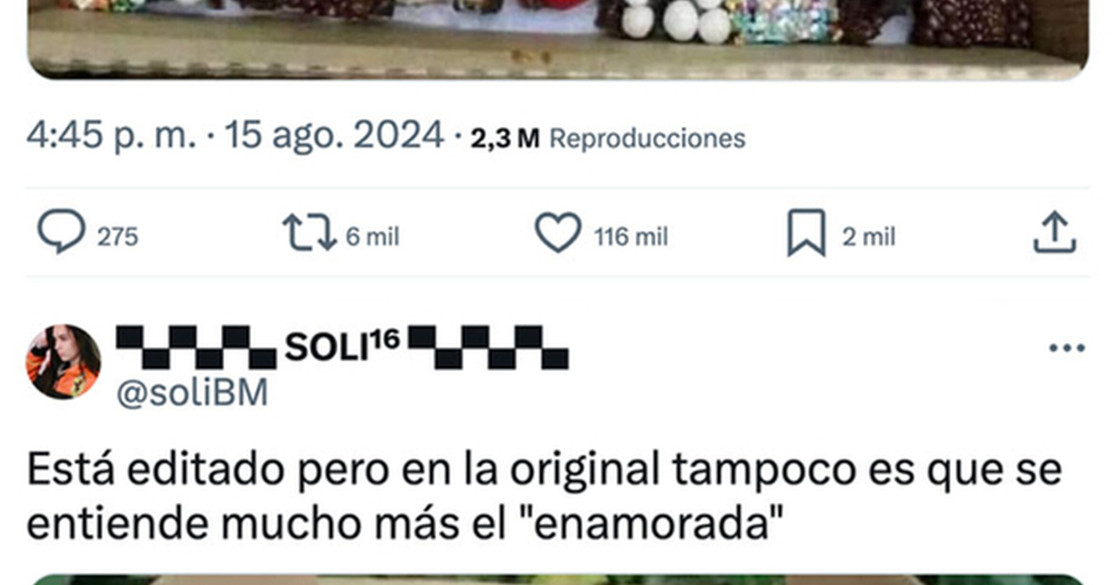The height and width of the screenshot is (585, 1118).
Task: Open the @soliBM handle link
Action: pyautogui.click(x=193, y=393)
